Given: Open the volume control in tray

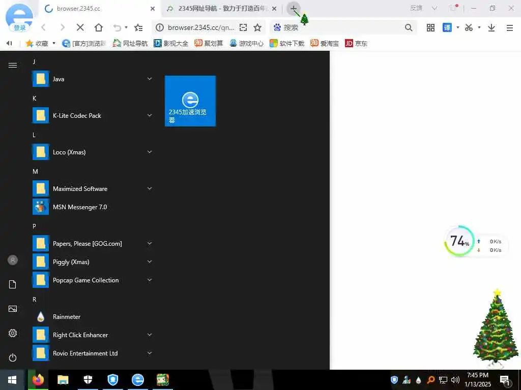Looking at the screenshot, I should 455,380.
